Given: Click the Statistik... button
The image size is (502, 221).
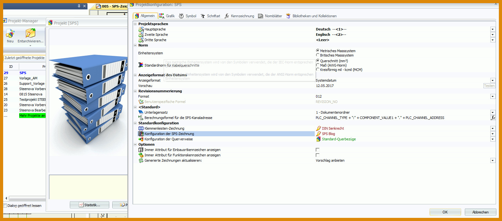Looking at the screenshot, I should 89,205.
